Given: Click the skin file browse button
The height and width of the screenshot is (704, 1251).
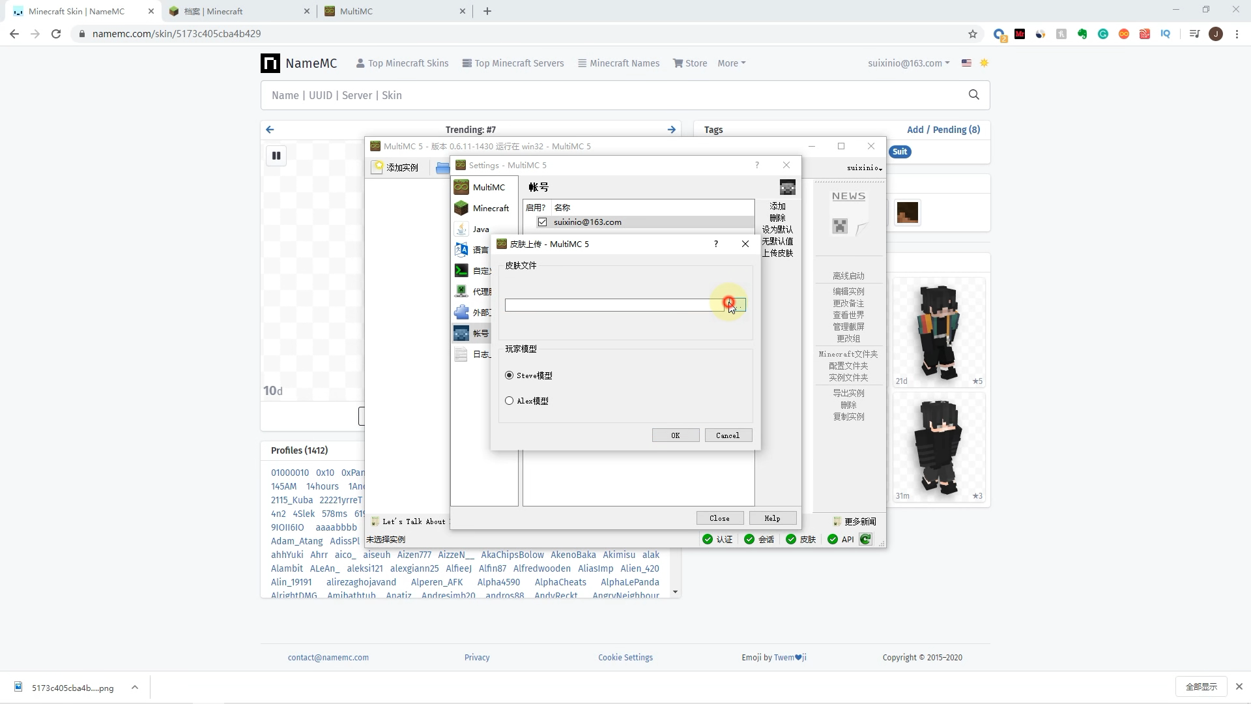Looking at the screenshot, I should click(x=739, y=305).
